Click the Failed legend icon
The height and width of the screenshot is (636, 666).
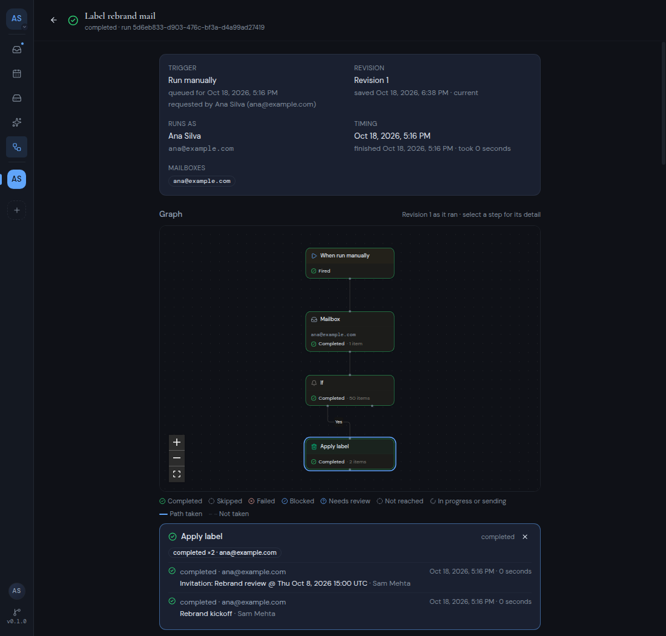click(x=251, y=502)
